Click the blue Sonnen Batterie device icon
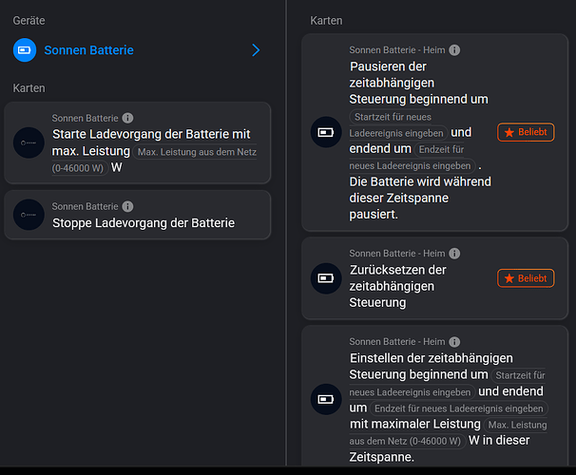576x475 pixels. click(x=25, y=50)
